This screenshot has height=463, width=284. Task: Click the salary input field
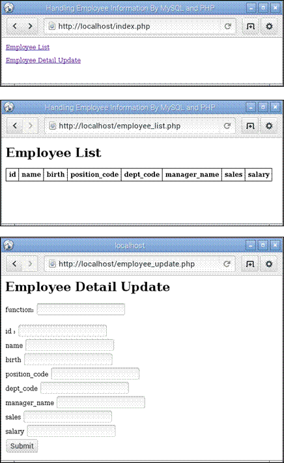pyautogui.click(x=71, y=431)
